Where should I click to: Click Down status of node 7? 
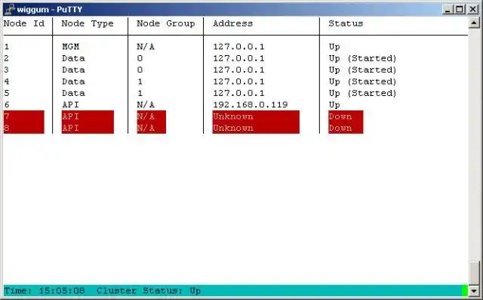click(x=346, y=116)
